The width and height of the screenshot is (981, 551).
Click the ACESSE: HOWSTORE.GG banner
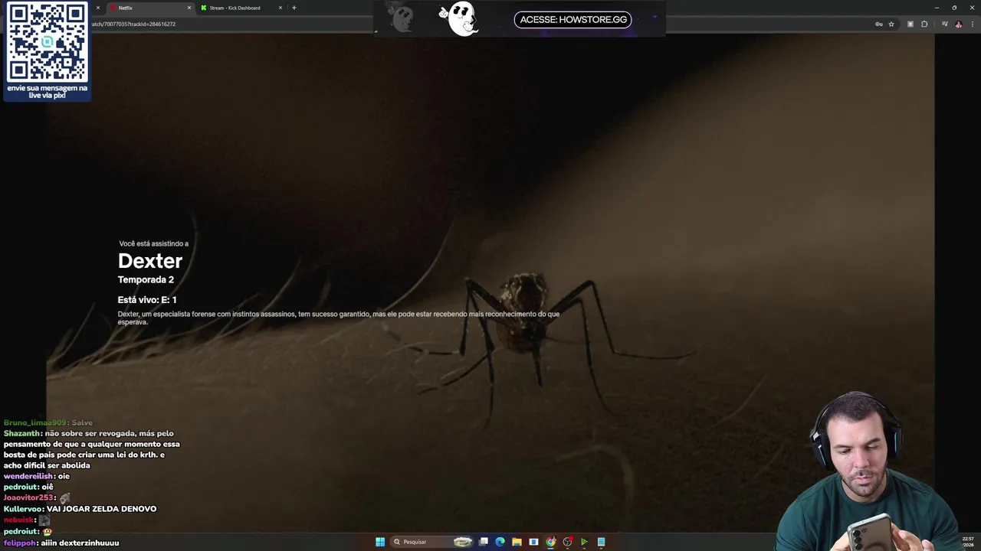tap(573, 20)
